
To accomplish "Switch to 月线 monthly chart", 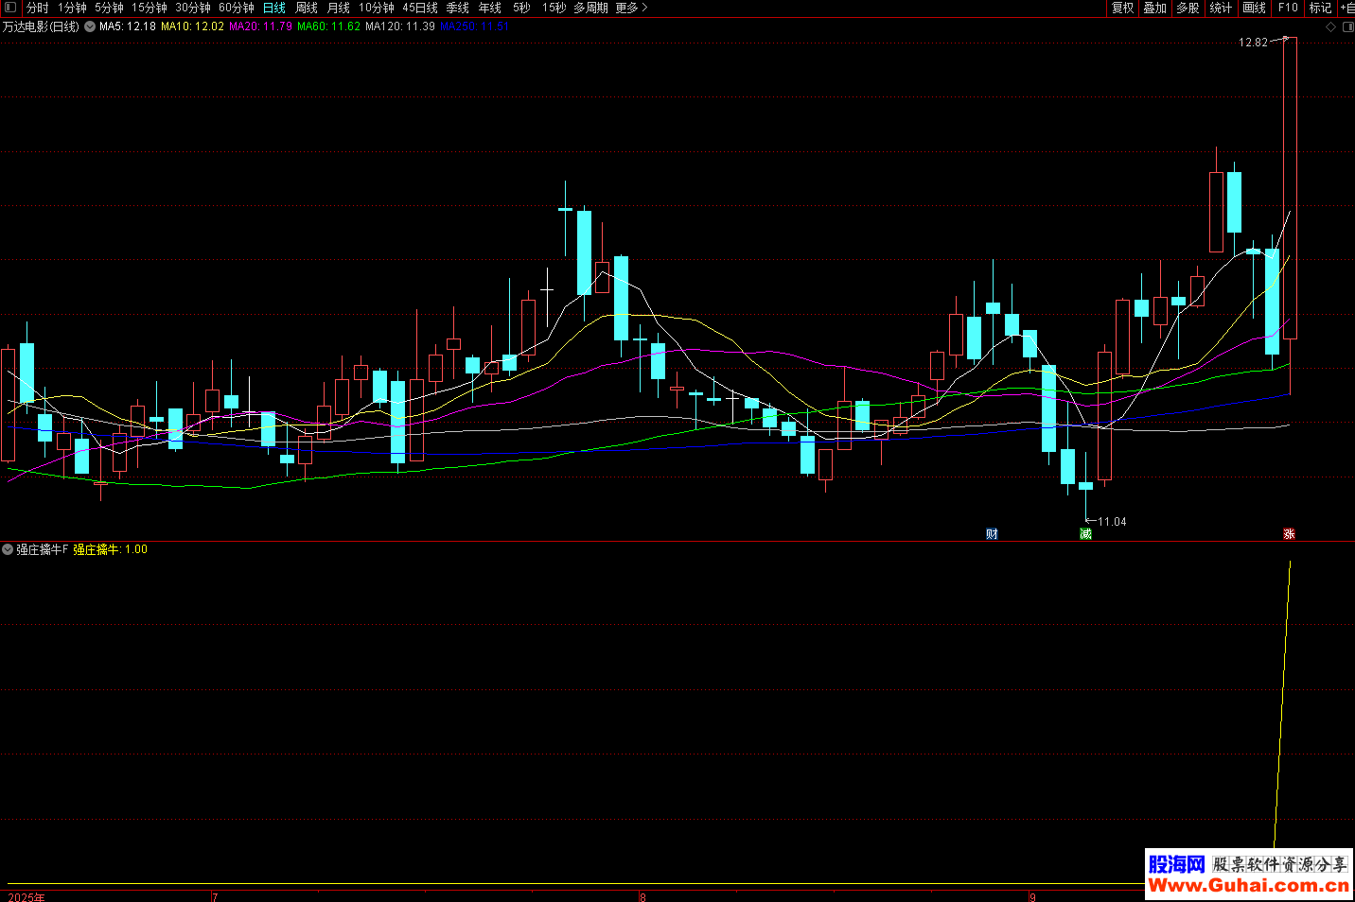I will coord(339,8).
